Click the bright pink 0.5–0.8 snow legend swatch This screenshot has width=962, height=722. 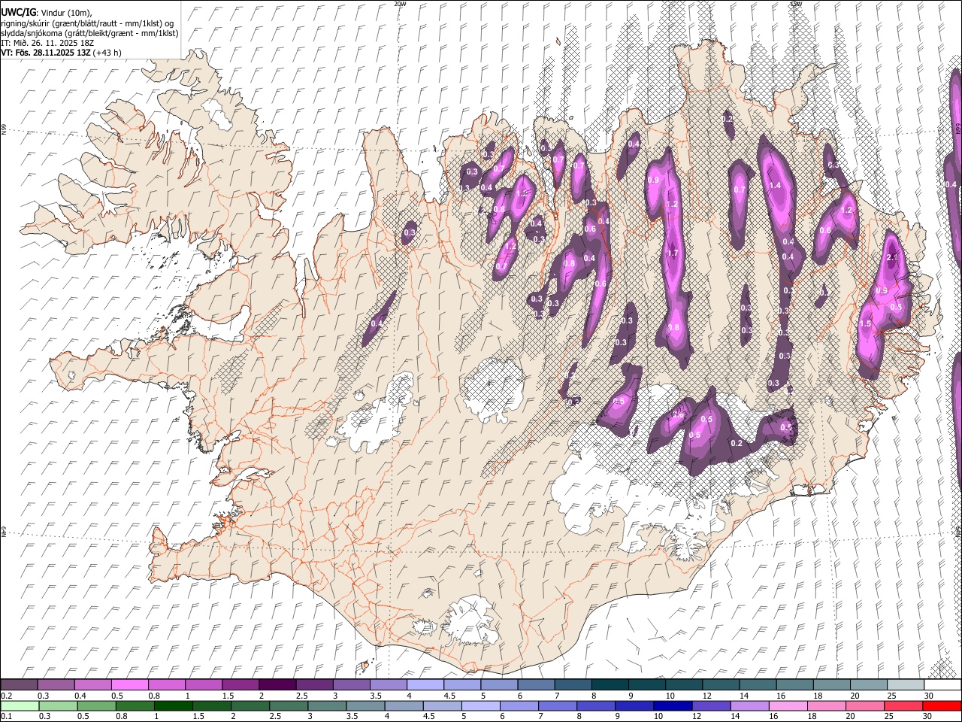coord(130,684)
